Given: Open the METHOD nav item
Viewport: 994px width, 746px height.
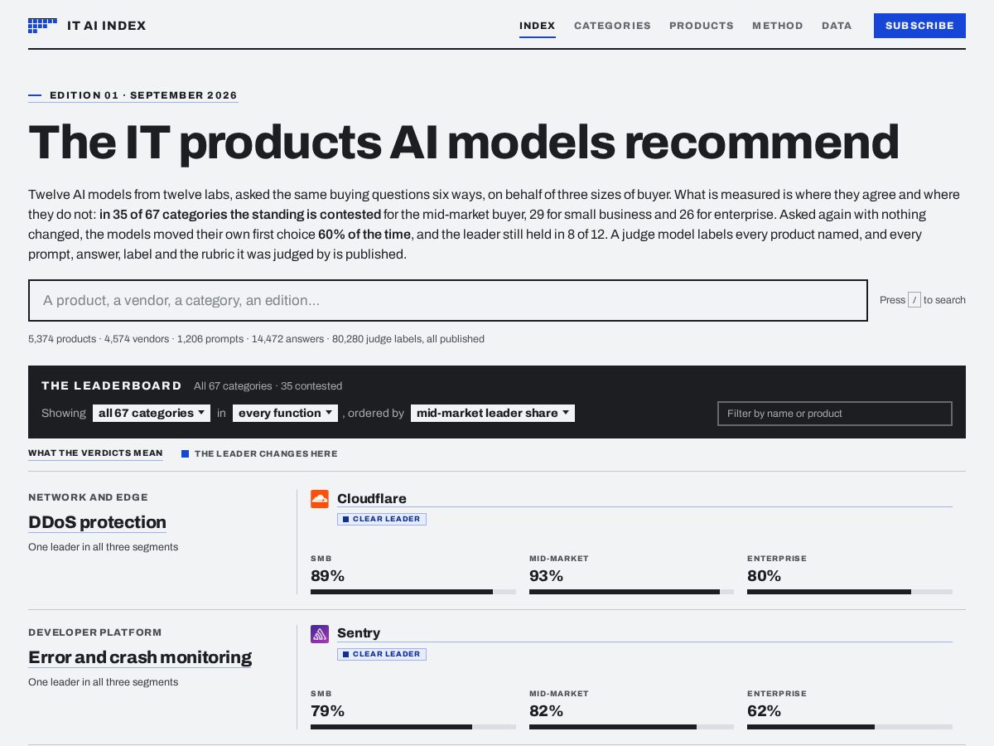Looking at the screenshot, I should 778,26.
